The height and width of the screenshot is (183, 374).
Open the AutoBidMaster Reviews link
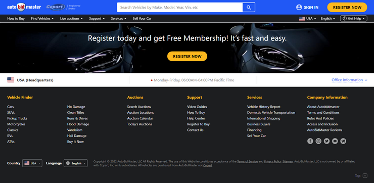(324, 130)
